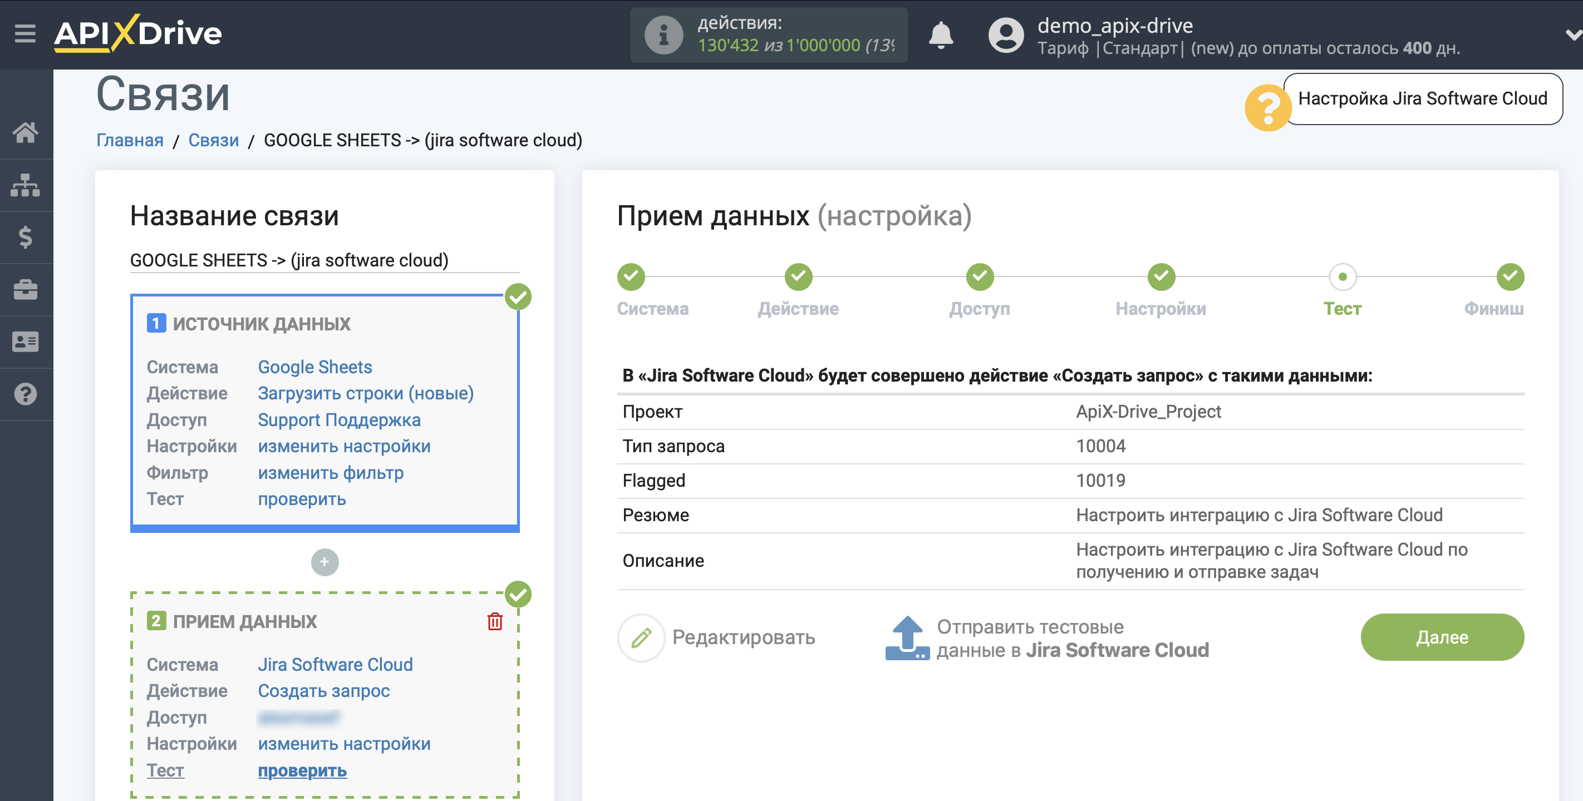Click the Проект row label
Image resolution: width=1583 pixels, height=801 pixels.
click(652, 411)
